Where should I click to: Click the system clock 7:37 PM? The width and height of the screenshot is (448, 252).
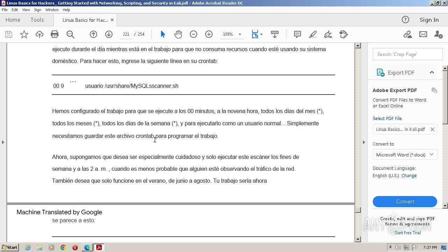[430, 247]
